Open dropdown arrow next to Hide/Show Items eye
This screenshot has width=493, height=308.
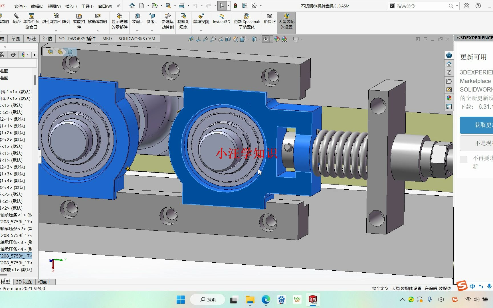tap(271, 39)
